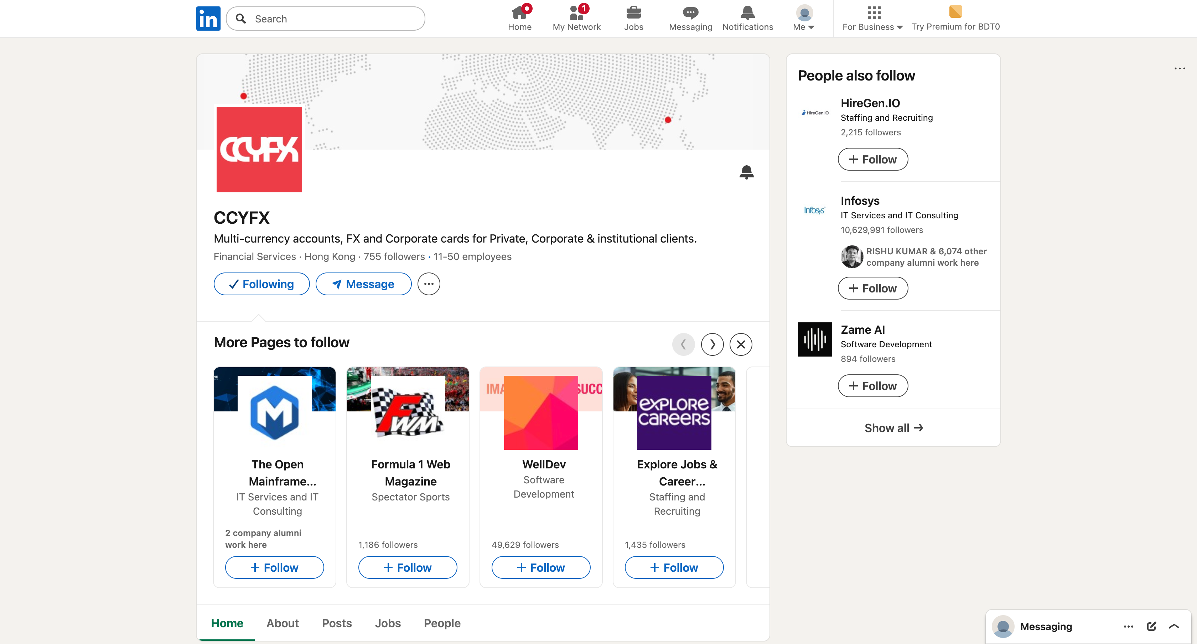Open The Open Mainframe logo thumbnail
Screen dimensions: 1197x644
point(275,412)
